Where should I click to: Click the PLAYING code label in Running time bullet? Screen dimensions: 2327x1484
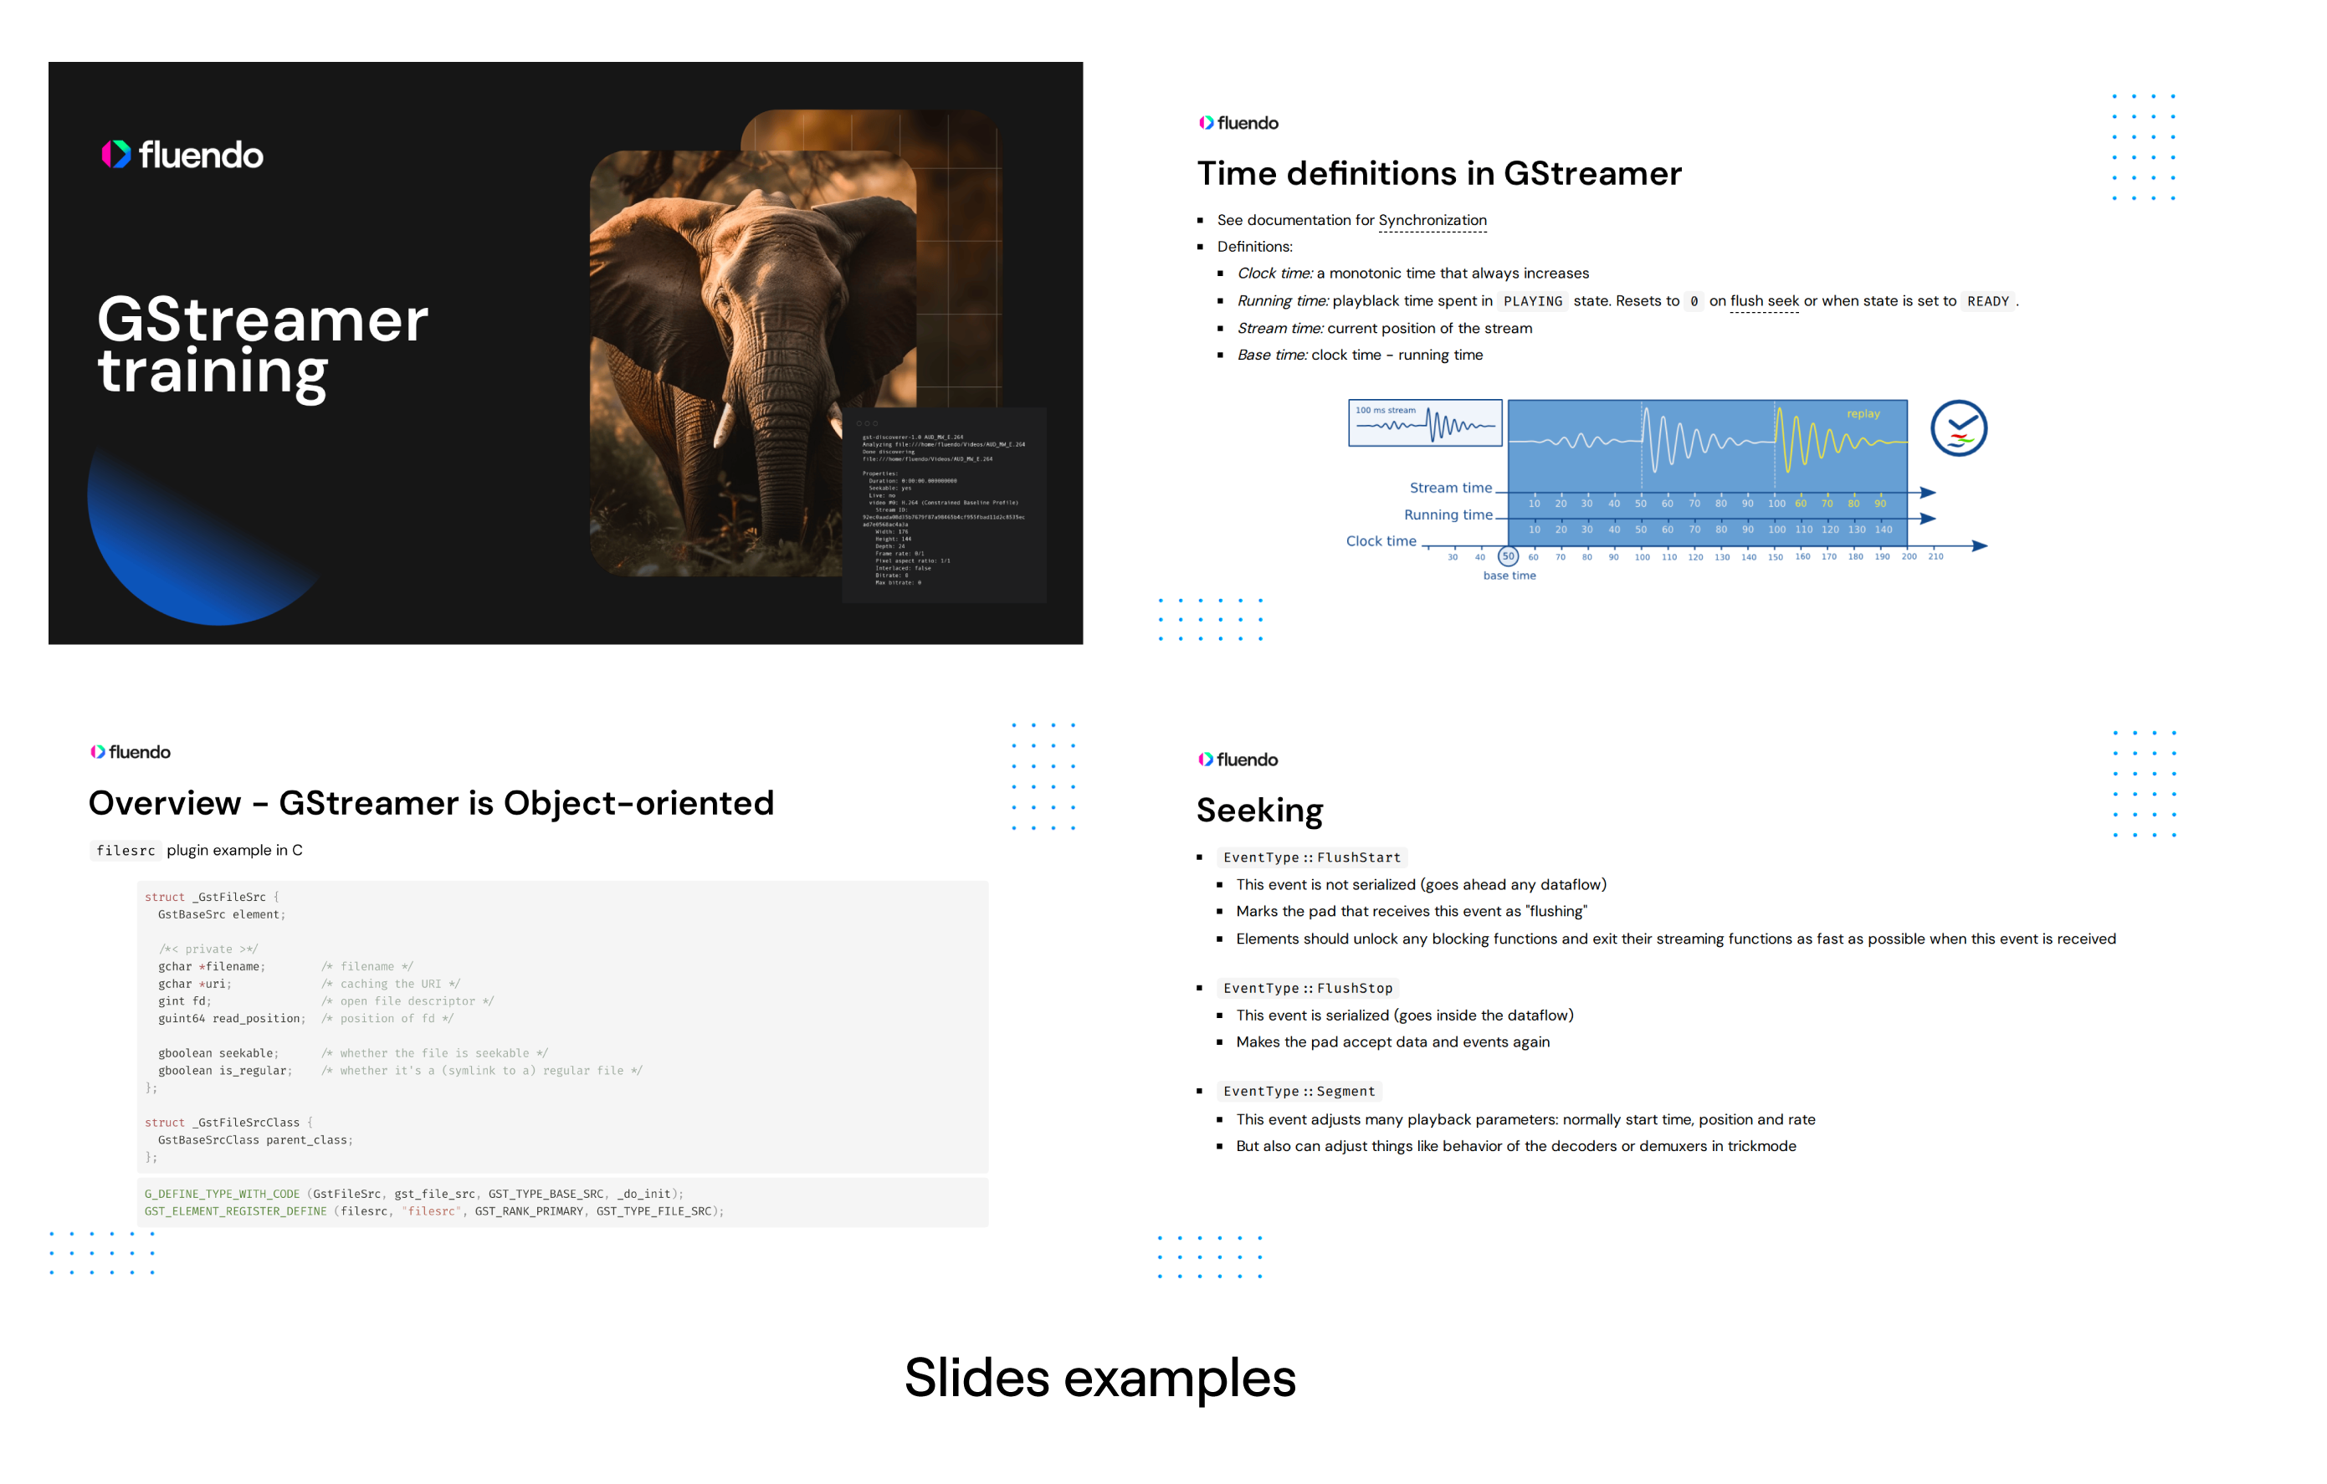[1533, 301]
